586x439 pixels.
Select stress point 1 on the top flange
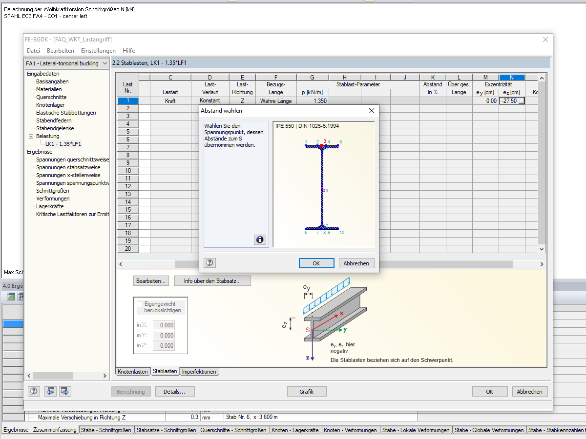pos(306,145)
